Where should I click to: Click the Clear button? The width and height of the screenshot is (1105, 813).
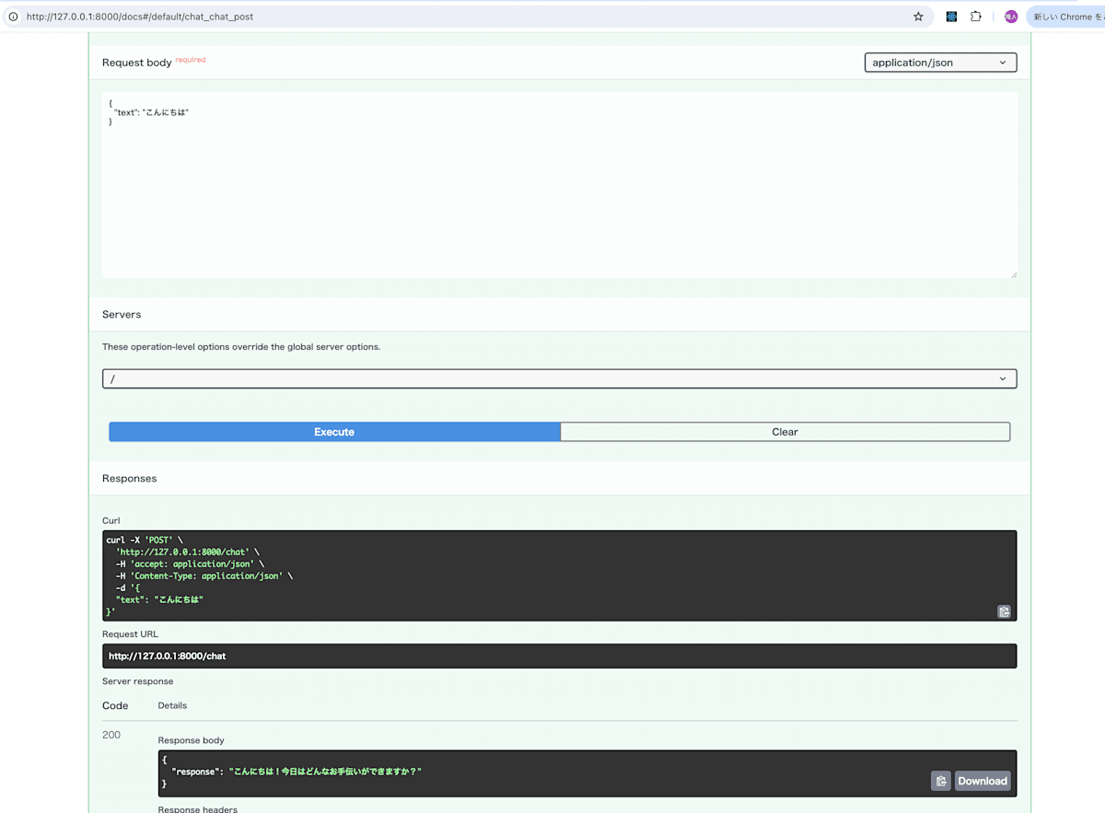pyautogui.click(x=785, y=432)
